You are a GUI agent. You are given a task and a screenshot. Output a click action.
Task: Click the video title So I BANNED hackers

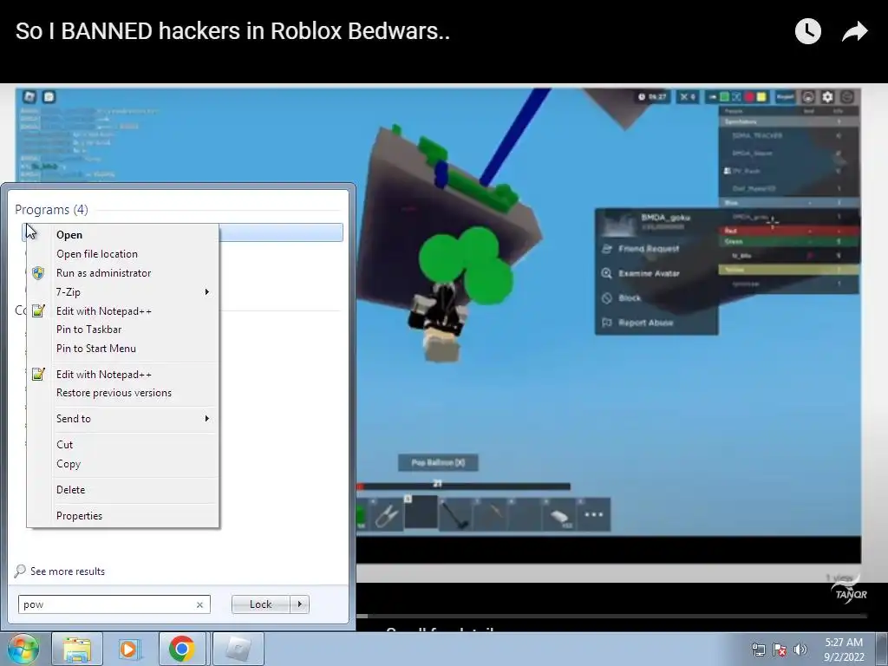[232, 30]
